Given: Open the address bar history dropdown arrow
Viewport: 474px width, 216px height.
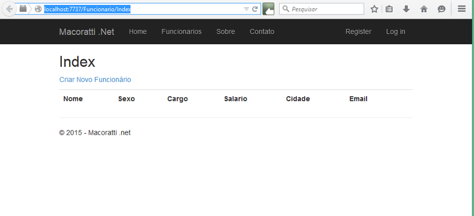Looking at the screenshot, I should pos(246,9).
